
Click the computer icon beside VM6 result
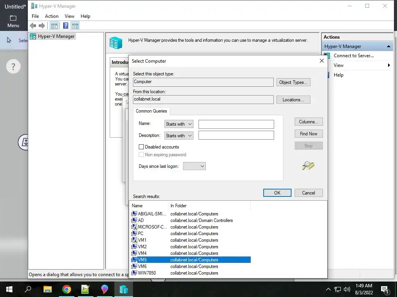[x=134, y=266]
